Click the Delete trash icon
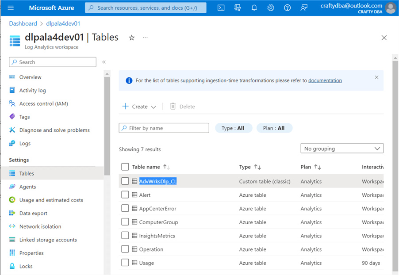Viewport: 399px width, 275px height. [x=173, y=106]
